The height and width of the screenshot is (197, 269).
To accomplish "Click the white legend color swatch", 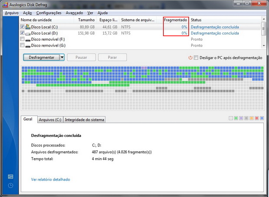I will pos(231,118).
